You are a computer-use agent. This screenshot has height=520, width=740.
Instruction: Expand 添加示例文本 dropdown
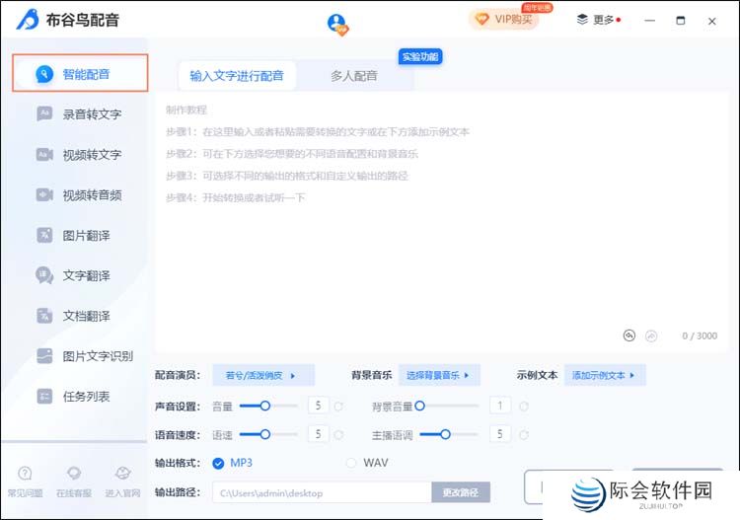606,375
